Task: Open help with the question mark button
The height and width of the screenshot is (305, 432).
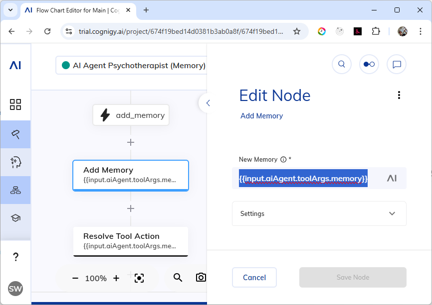Action: tap(15, 256)
